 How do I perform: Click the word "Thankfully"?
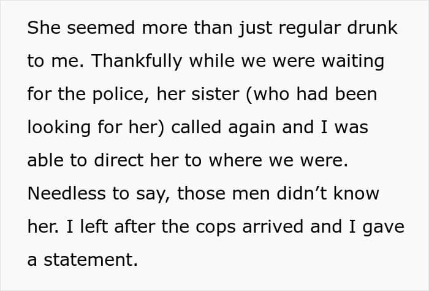click(x=137, y=61)
